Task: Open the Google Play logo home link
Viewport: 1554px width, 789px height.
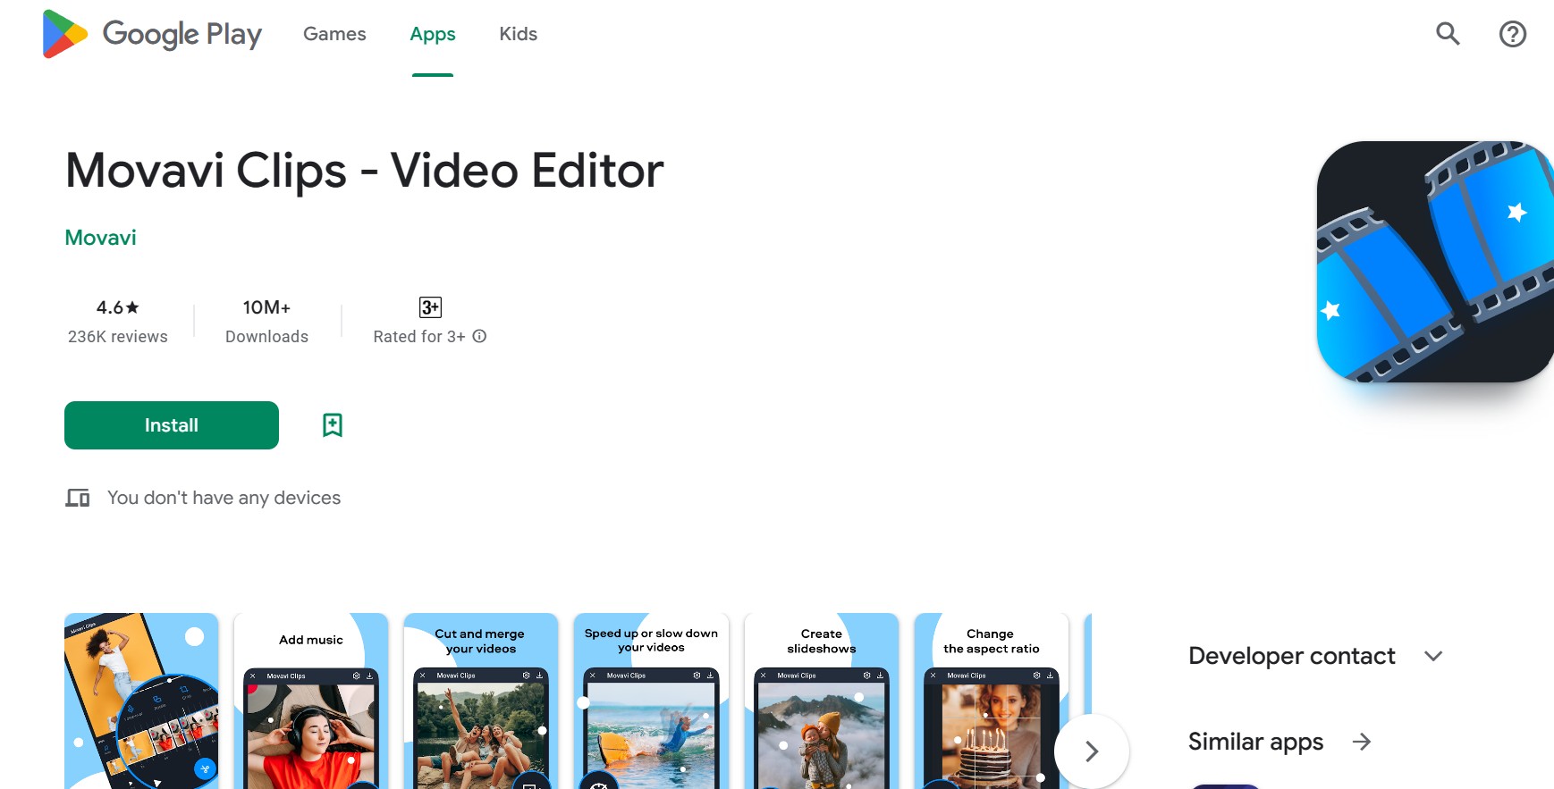Action: [x=152, y=34]
